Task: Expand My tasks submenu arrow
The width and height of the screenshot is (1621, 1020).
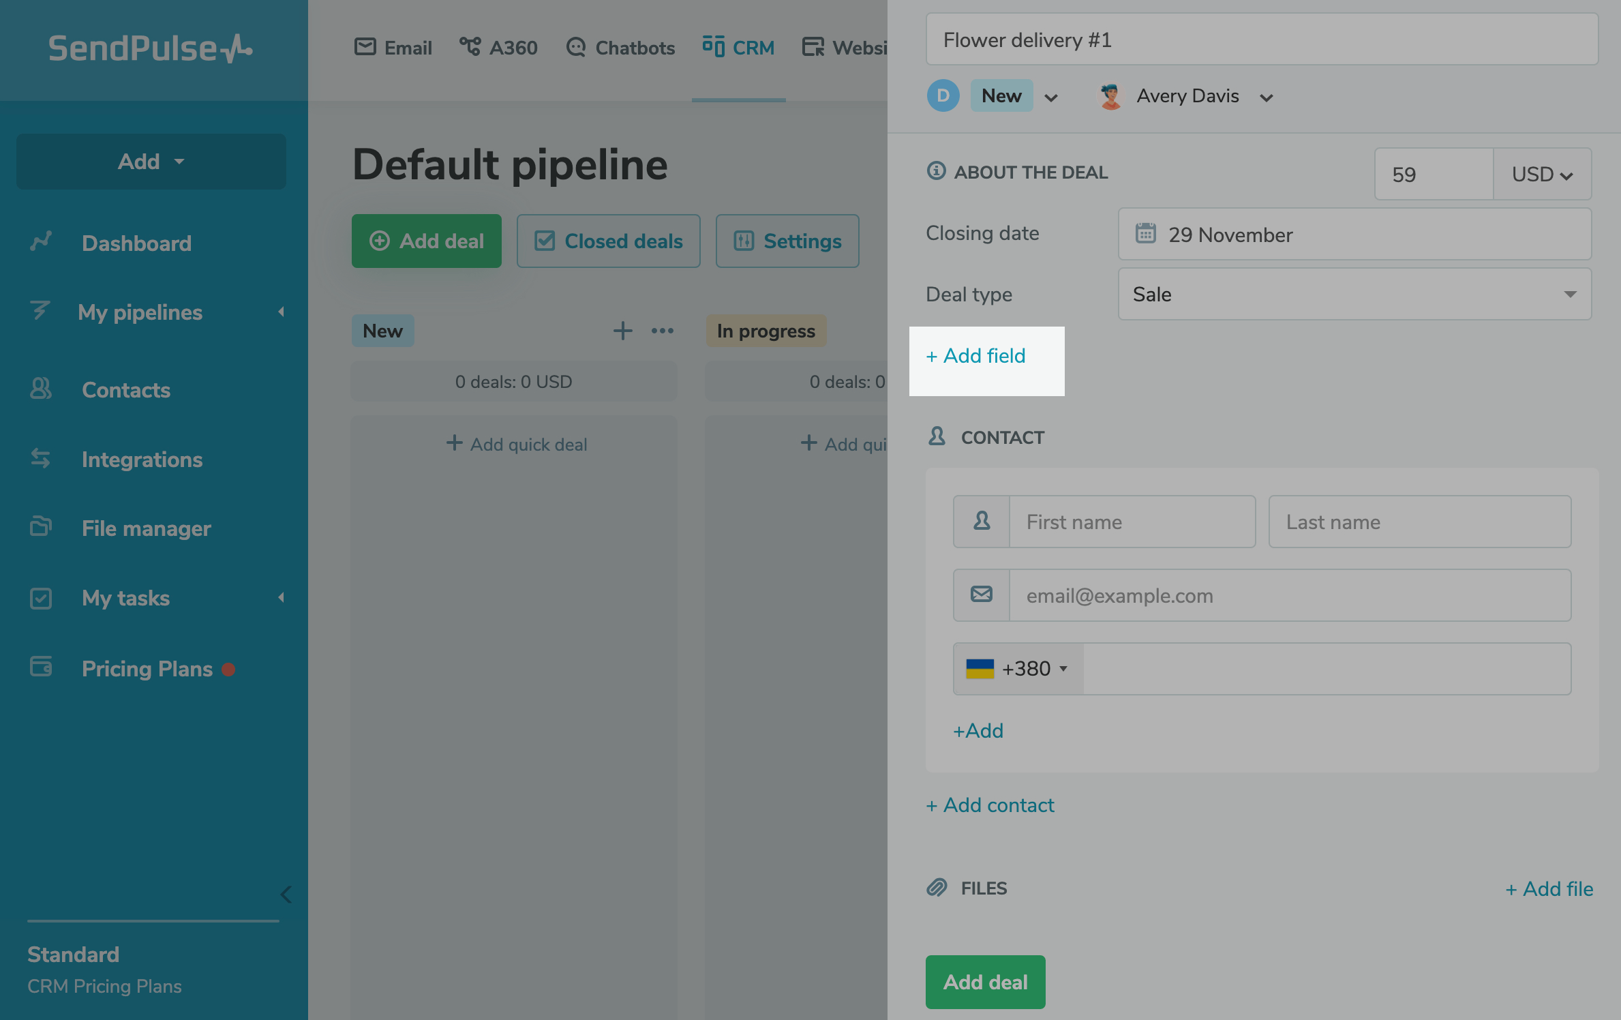Action: [x=281, y=598]
